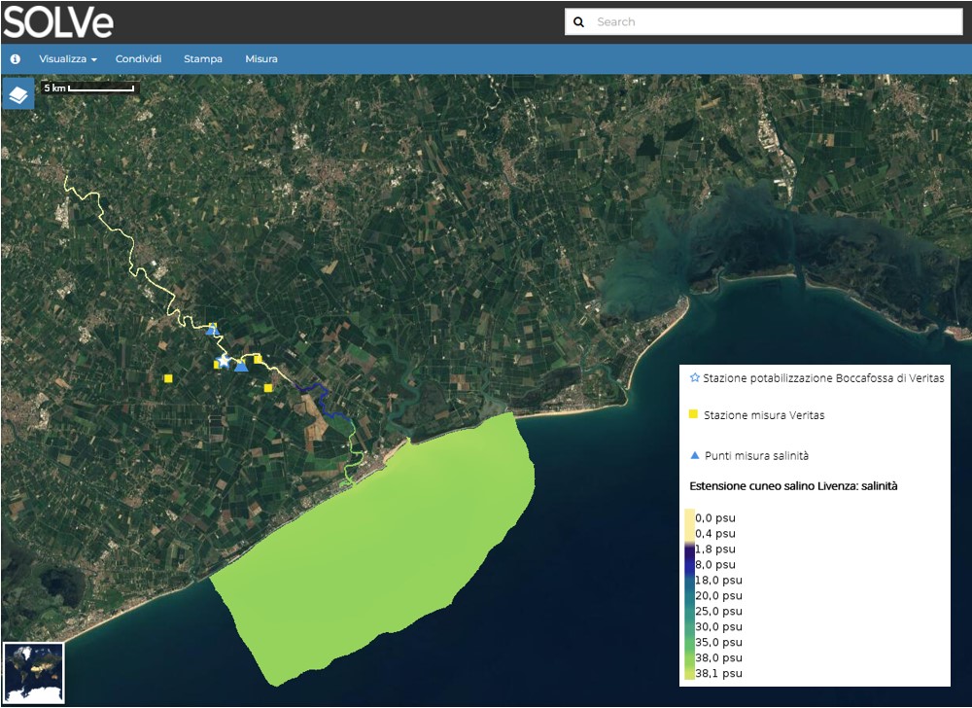Select the white star Boccafossa station marker on the map
This screenshot has height=708, width=972.
224,361
